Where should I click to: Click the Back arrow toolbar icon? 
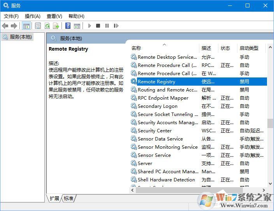(x=5, y=26)
